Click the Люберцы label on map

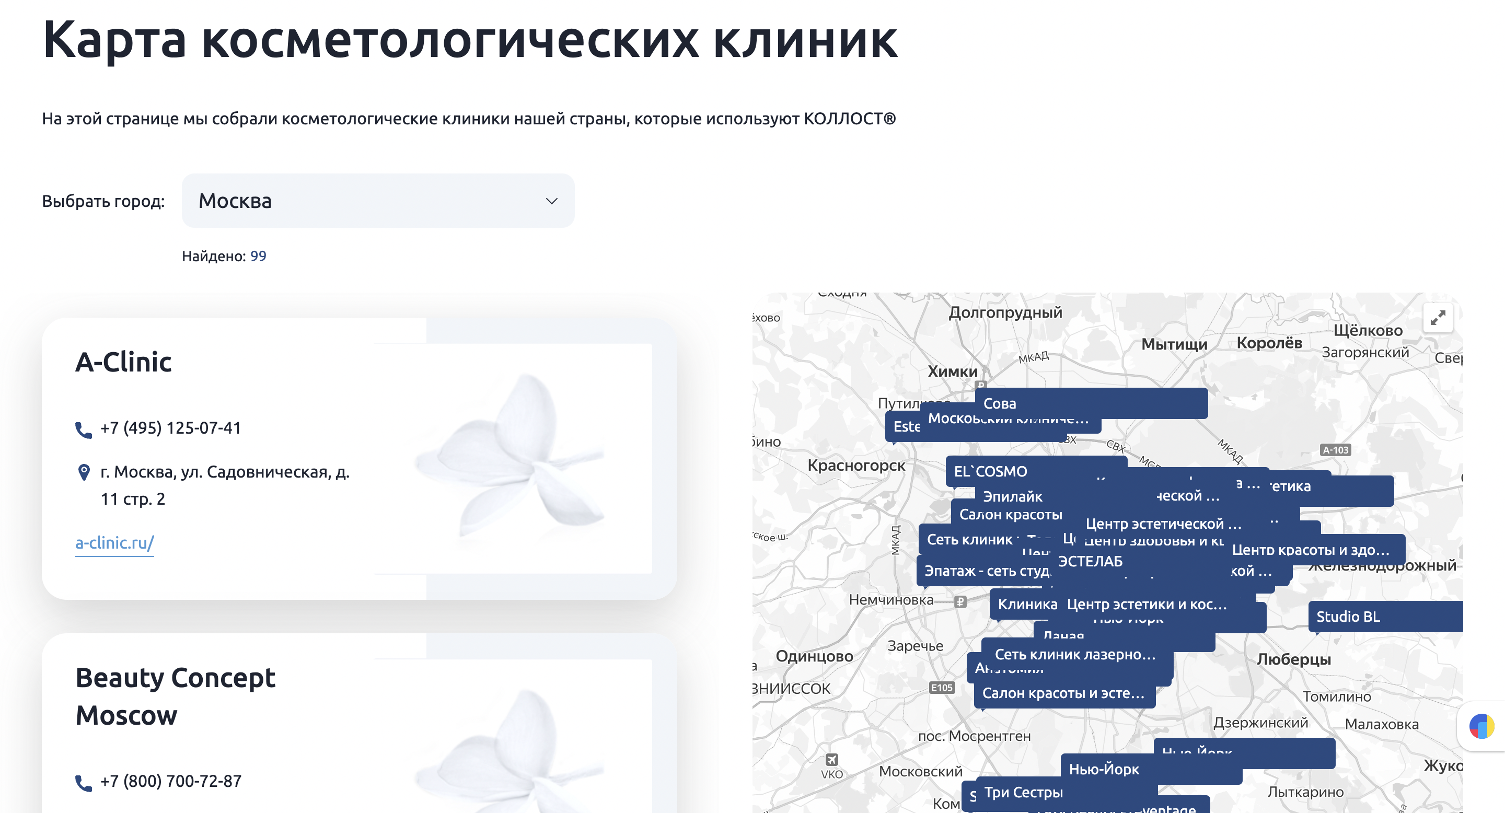pyautogui.click(x=1293, y=659)
